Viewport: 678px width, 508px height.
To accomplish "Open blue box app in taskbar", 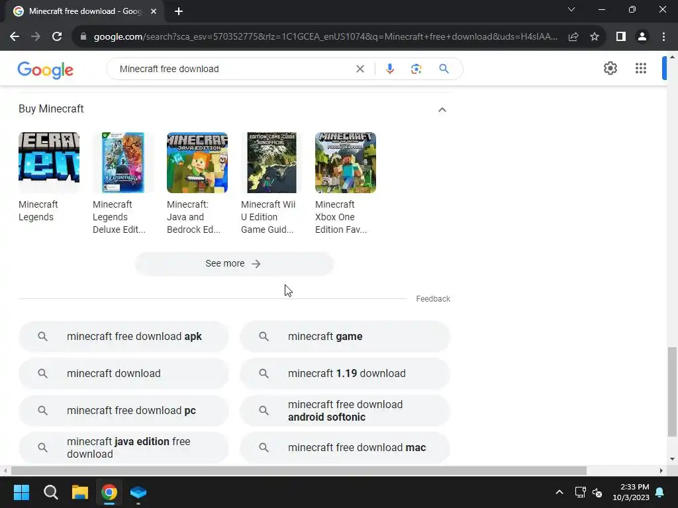I will [138, 492].
